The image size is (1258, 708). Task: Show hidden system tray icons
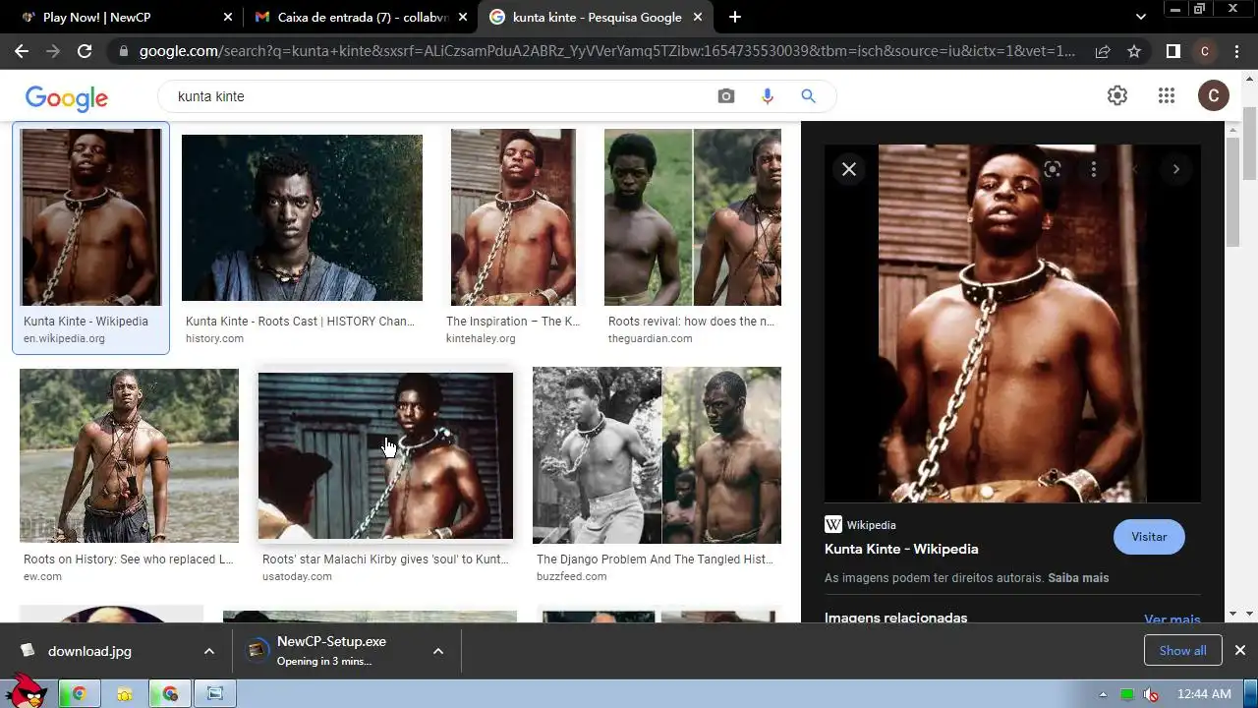(1103, 694)
